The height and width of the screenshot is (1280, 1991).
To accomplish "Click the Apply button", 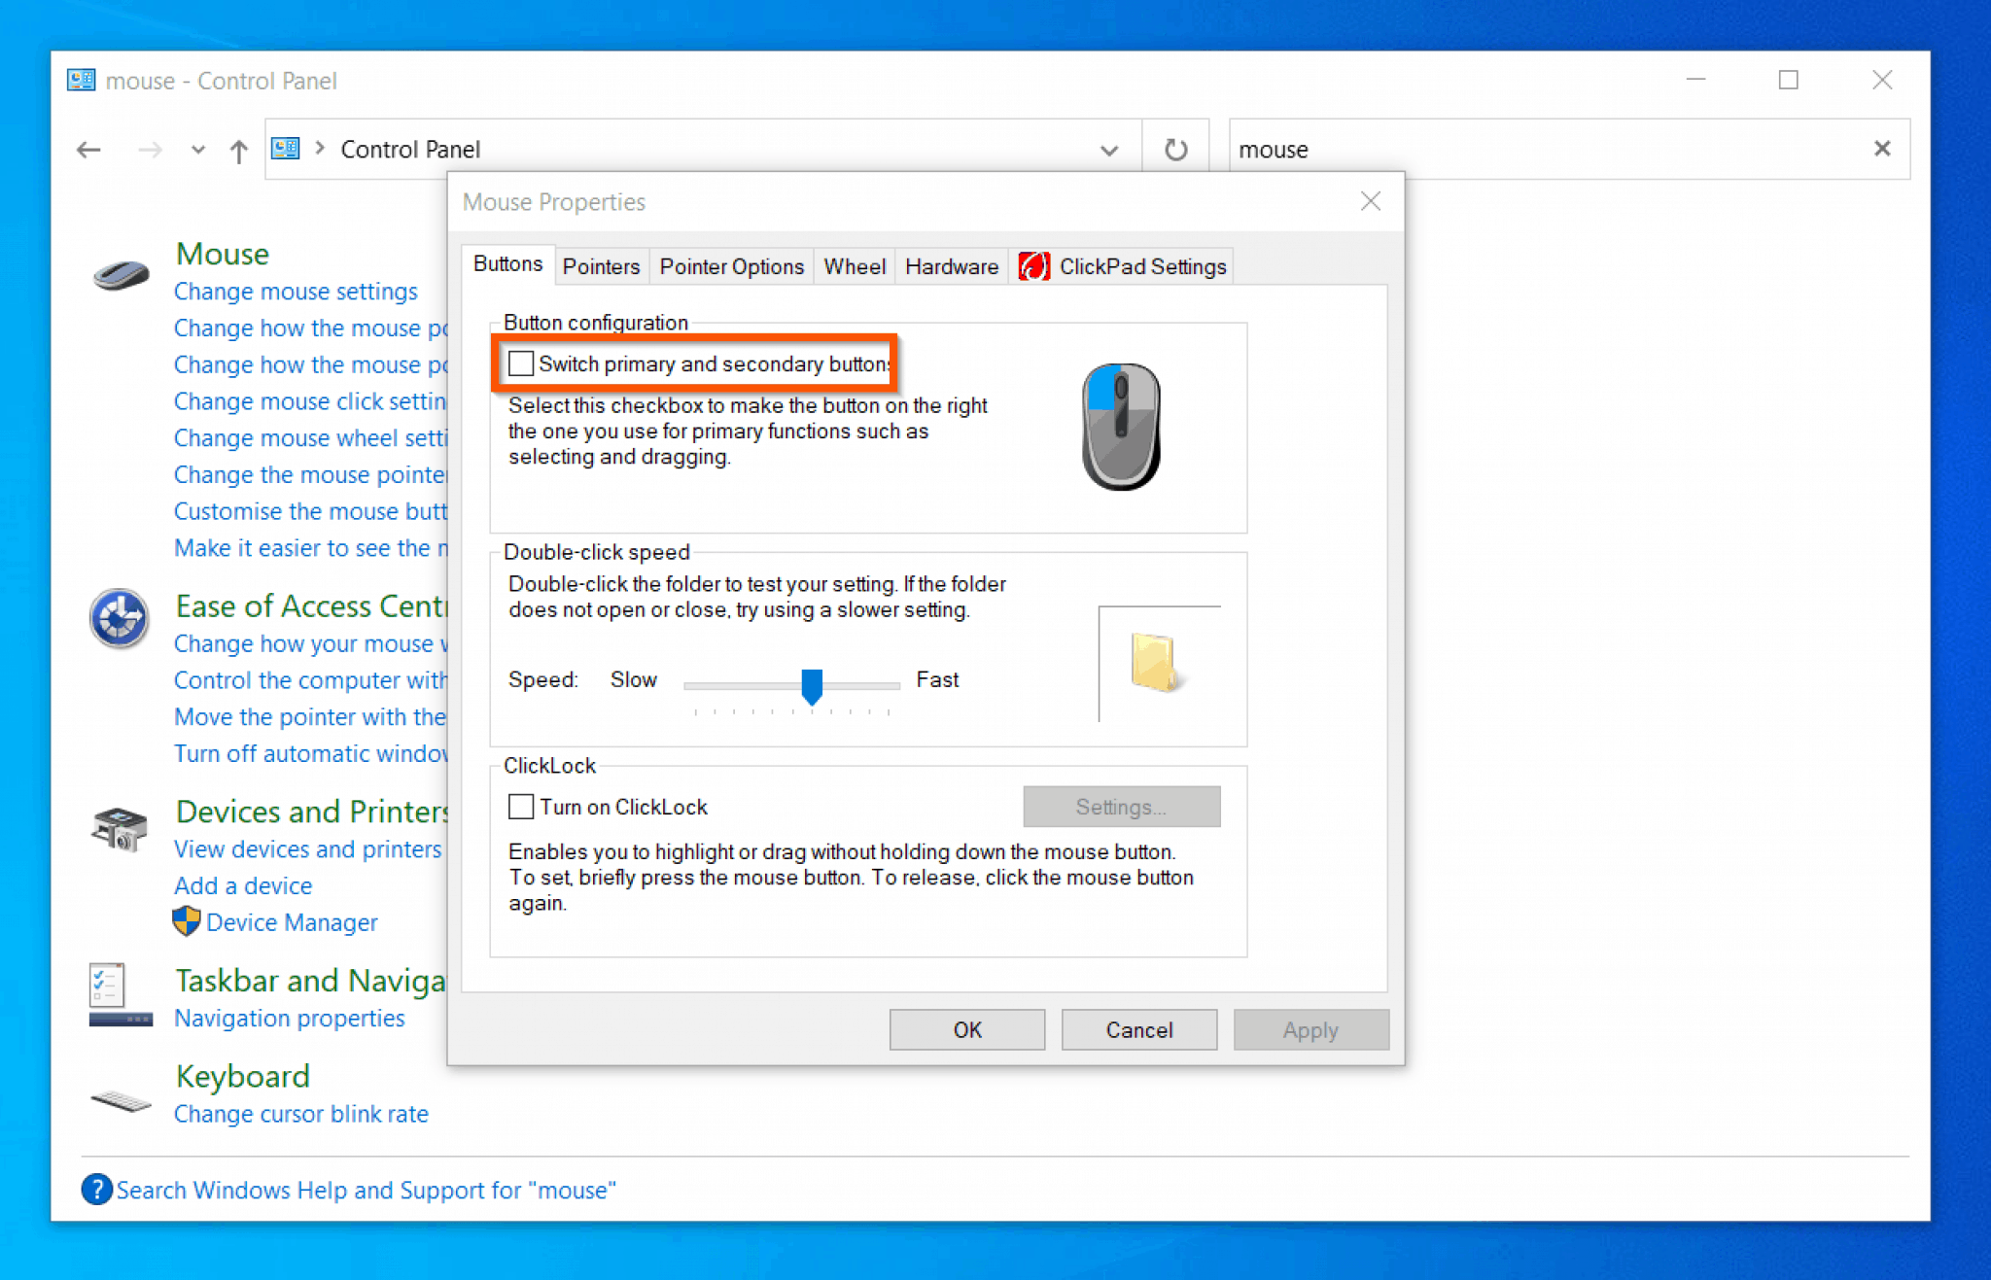I will [1310, 1029].
